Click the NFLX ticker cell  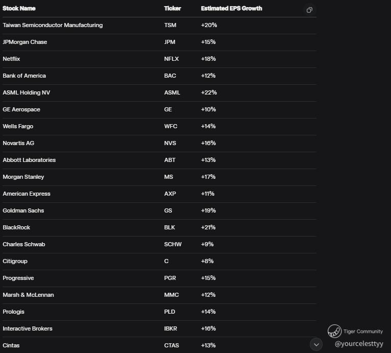pyautogui.click(x=172, y=59)
